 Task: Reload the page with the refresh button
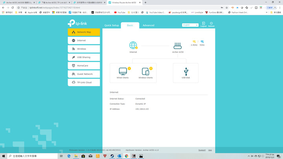point(13,7)
